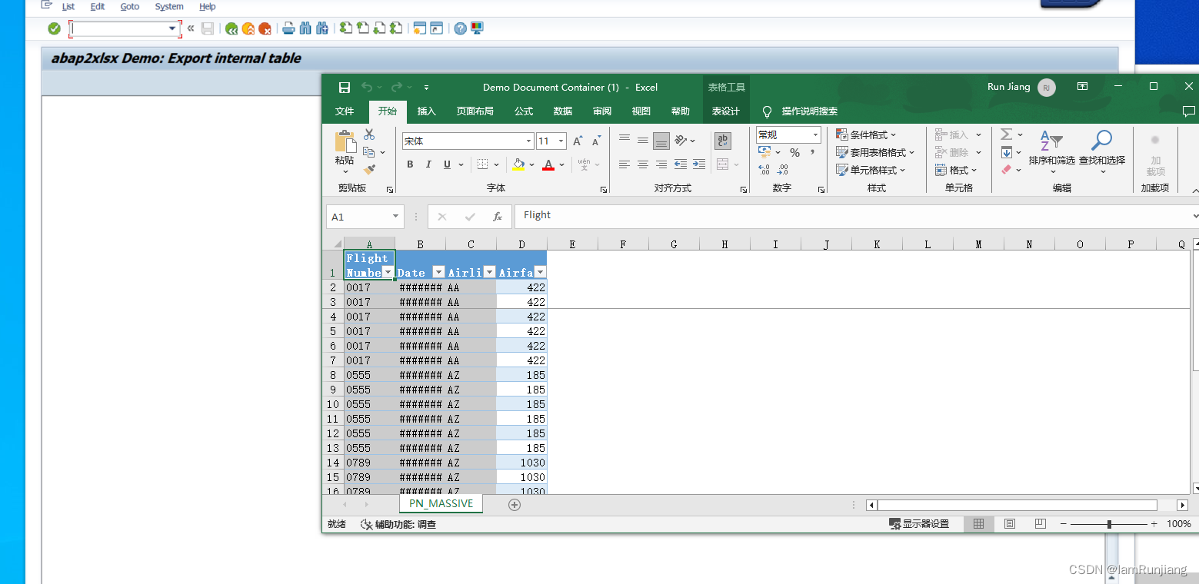Toggle Bottom Align button in Excel

tap(661, 141)
